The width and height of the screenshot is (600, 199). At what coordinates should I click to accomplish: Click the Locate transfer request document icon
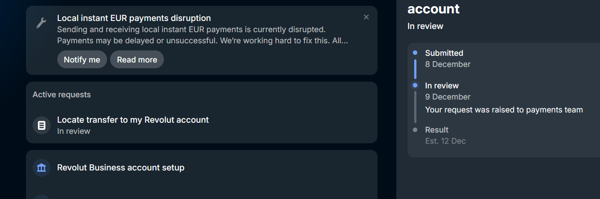pos(42,125)
